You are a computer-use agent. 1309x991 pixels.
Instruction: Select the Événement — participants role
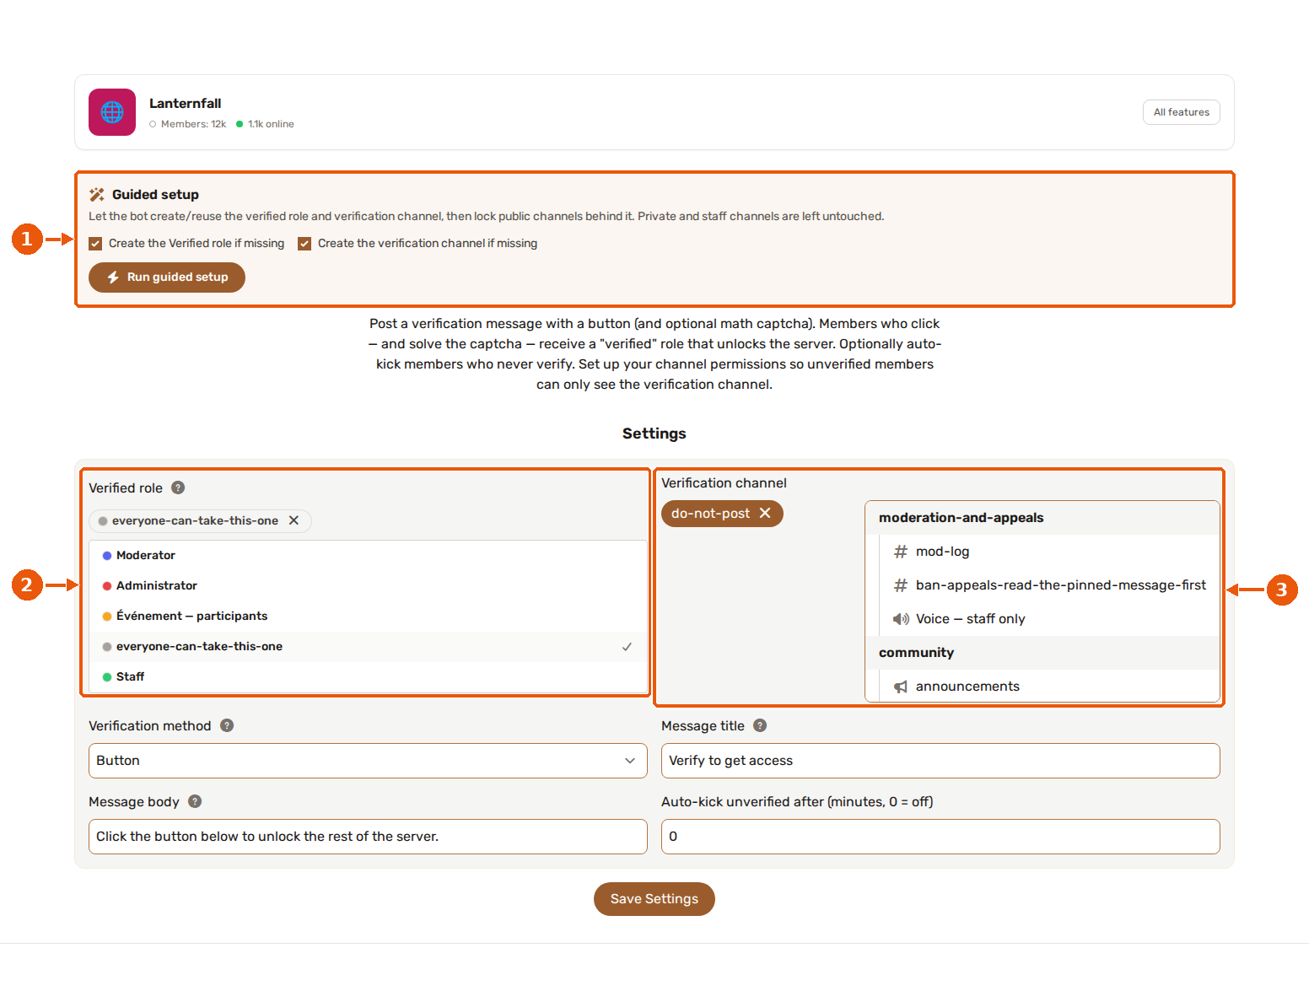click(368, 617)
